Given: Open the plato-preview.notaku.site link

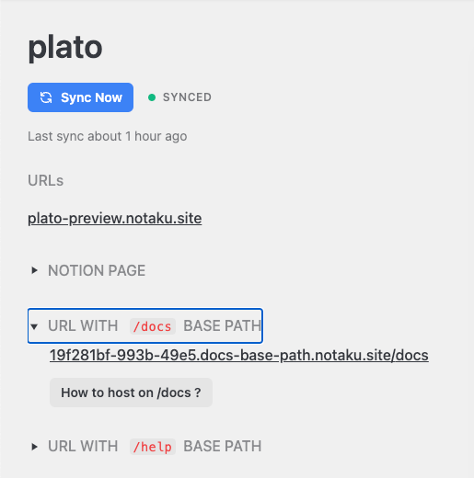Looking at the screenshot, I should click(115, 218).
